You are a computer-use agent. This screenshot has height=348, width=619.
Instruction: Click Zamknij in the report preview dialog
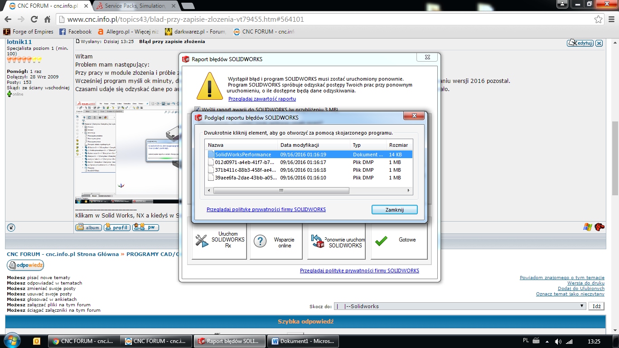(x=394, y=210)
